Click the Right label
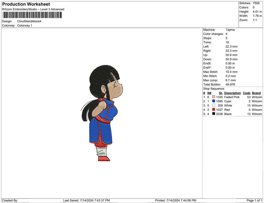This screenshot has width=264, height=203. 207,51
